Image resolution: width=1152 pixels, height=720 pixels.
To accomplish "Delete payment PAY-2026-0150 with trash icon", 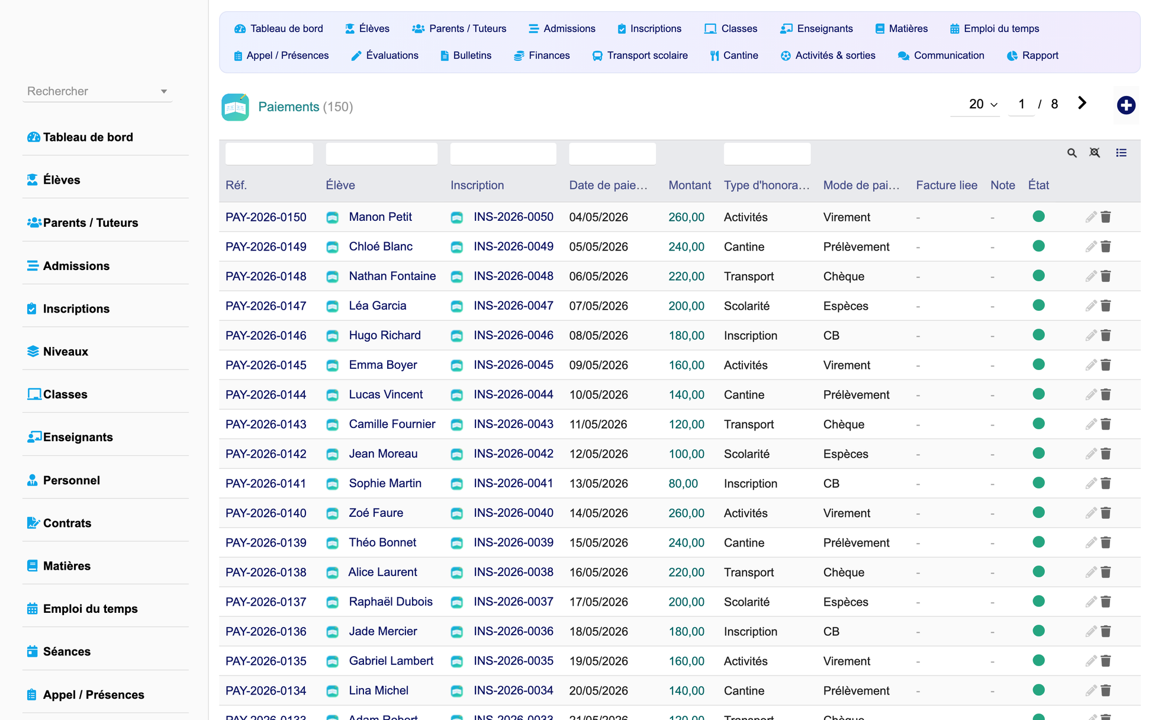I will (1106, 217).
